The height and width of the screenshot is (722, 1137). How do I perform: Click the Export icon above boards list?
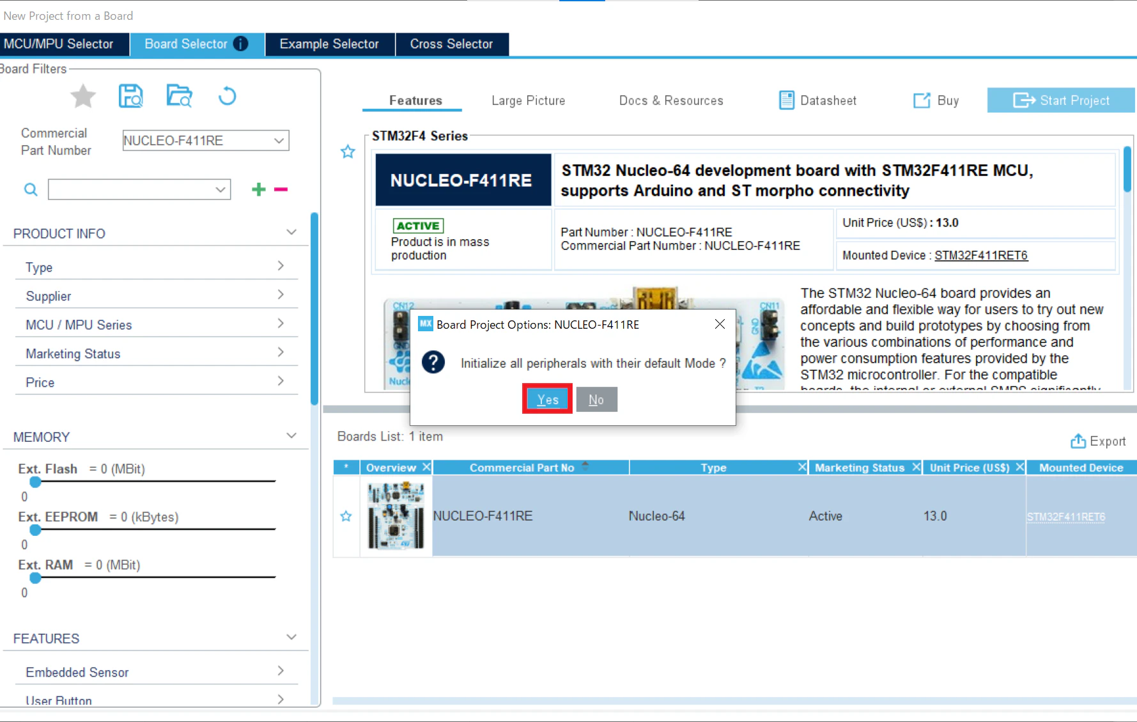[x=1078, y=441]
